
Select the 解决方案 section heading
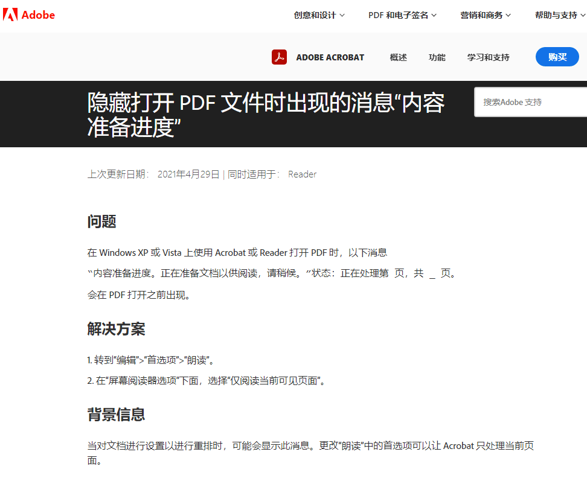pos(116,329)
